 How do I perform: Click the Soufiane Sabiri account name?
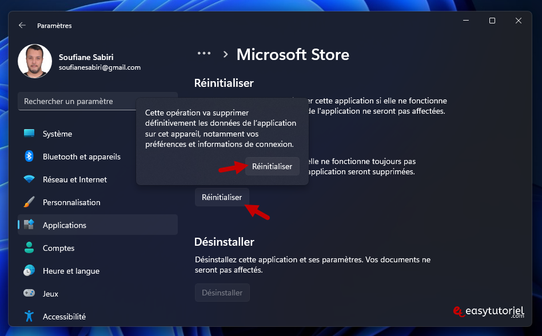(86, 57)
